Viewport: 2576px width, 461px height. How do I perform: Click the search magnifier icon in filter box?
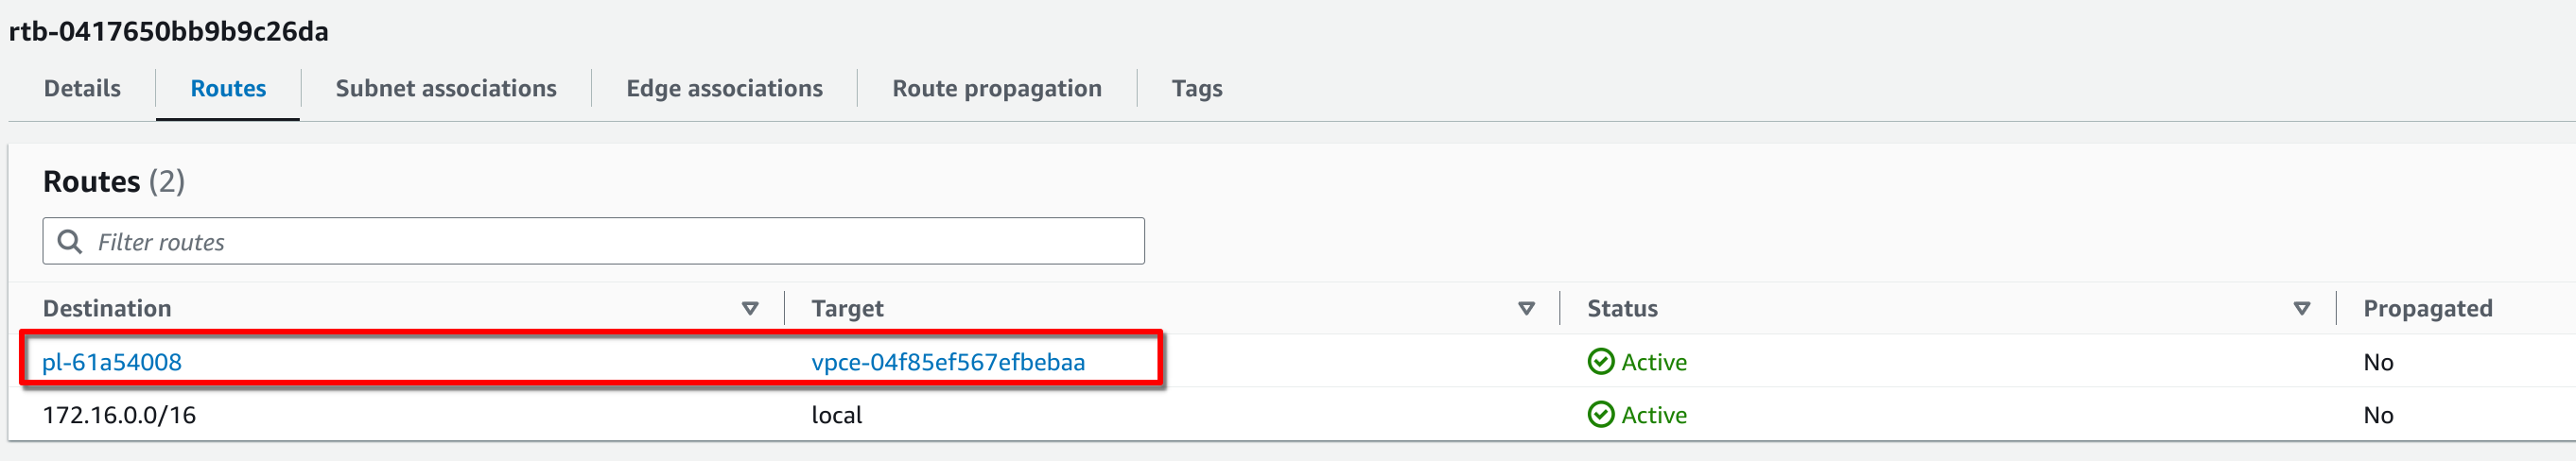click(69, 241)
